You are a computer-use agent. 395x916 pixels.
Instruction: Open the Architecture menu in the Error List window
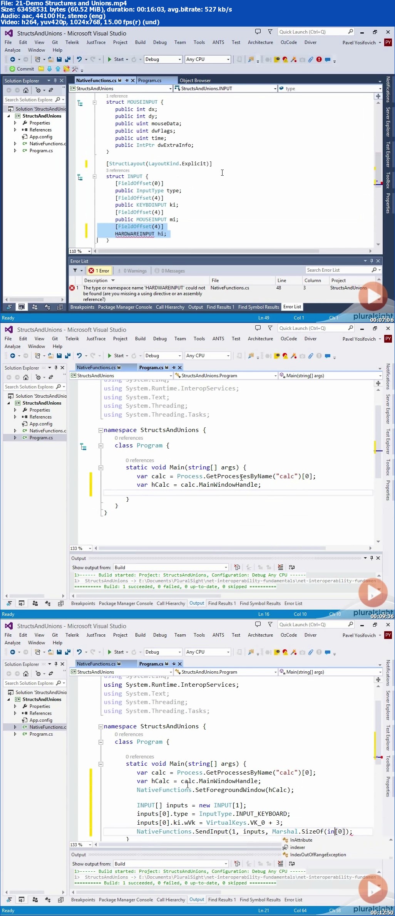(x=260, y=42)
